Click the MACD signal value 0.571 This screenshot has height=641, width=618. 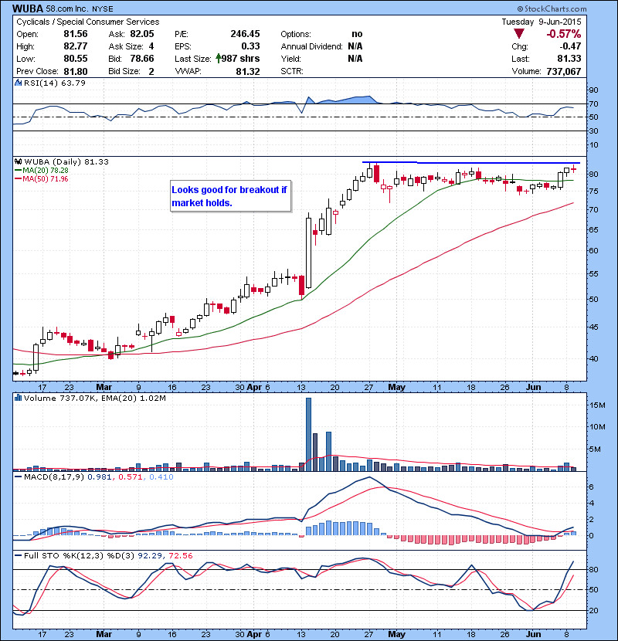(130, 477)
